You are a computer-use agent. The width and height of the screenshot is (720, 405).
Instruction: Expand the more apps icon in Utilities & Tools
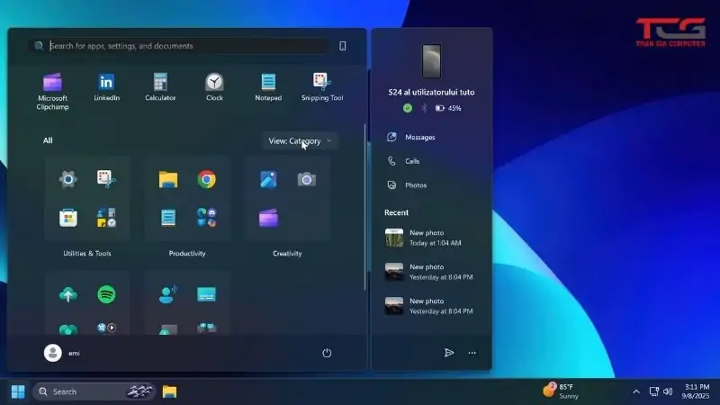[106, 218]
